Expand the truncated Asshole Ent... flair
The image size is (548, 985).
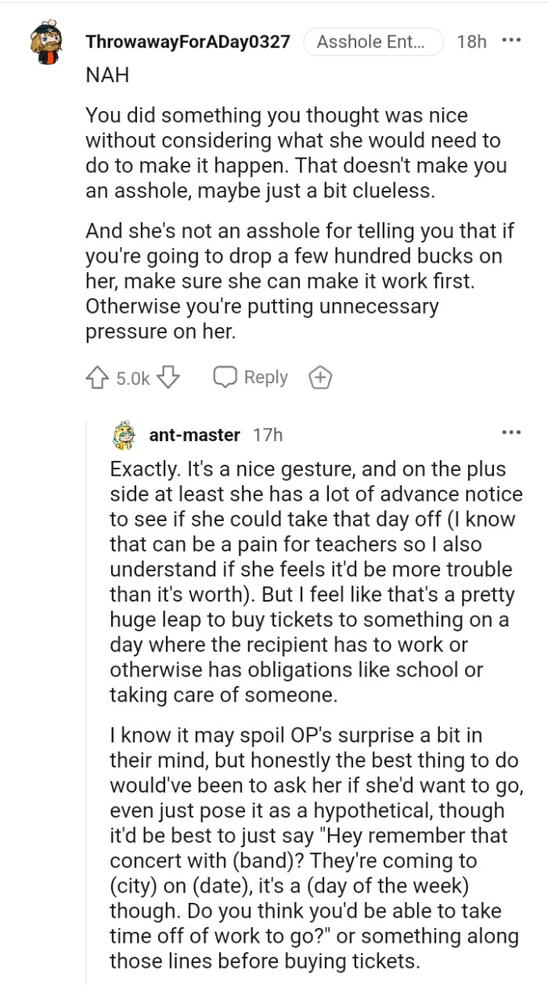pos(373,42)
